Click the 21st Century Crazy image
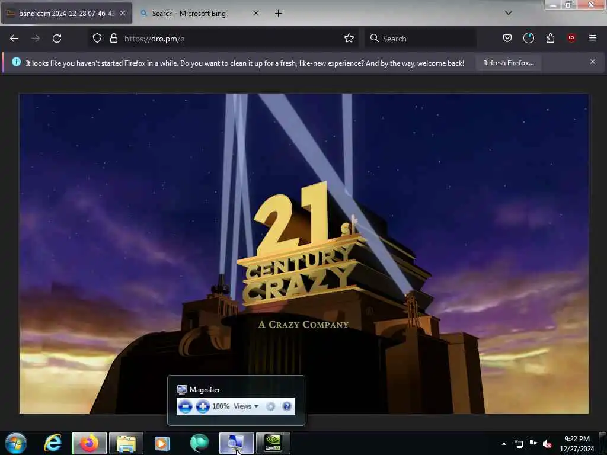 click(x=304, y=254)
